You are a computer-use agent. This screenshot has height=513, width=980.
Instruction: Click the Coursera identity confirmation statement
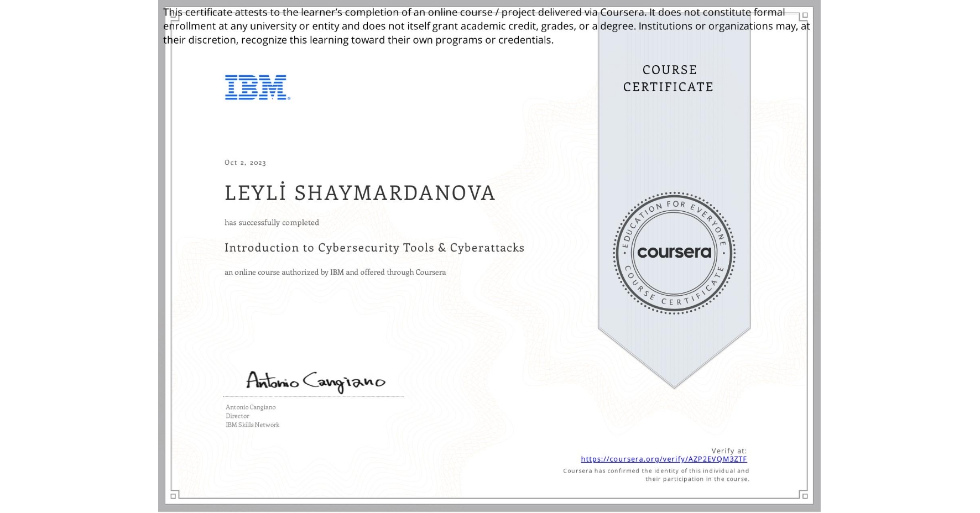click(x=656, y=475)
